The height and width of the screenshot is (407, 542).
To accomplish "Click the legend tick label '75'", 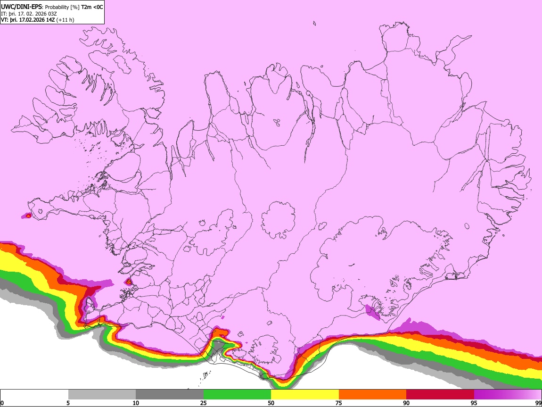I will [x=338, y=403].
